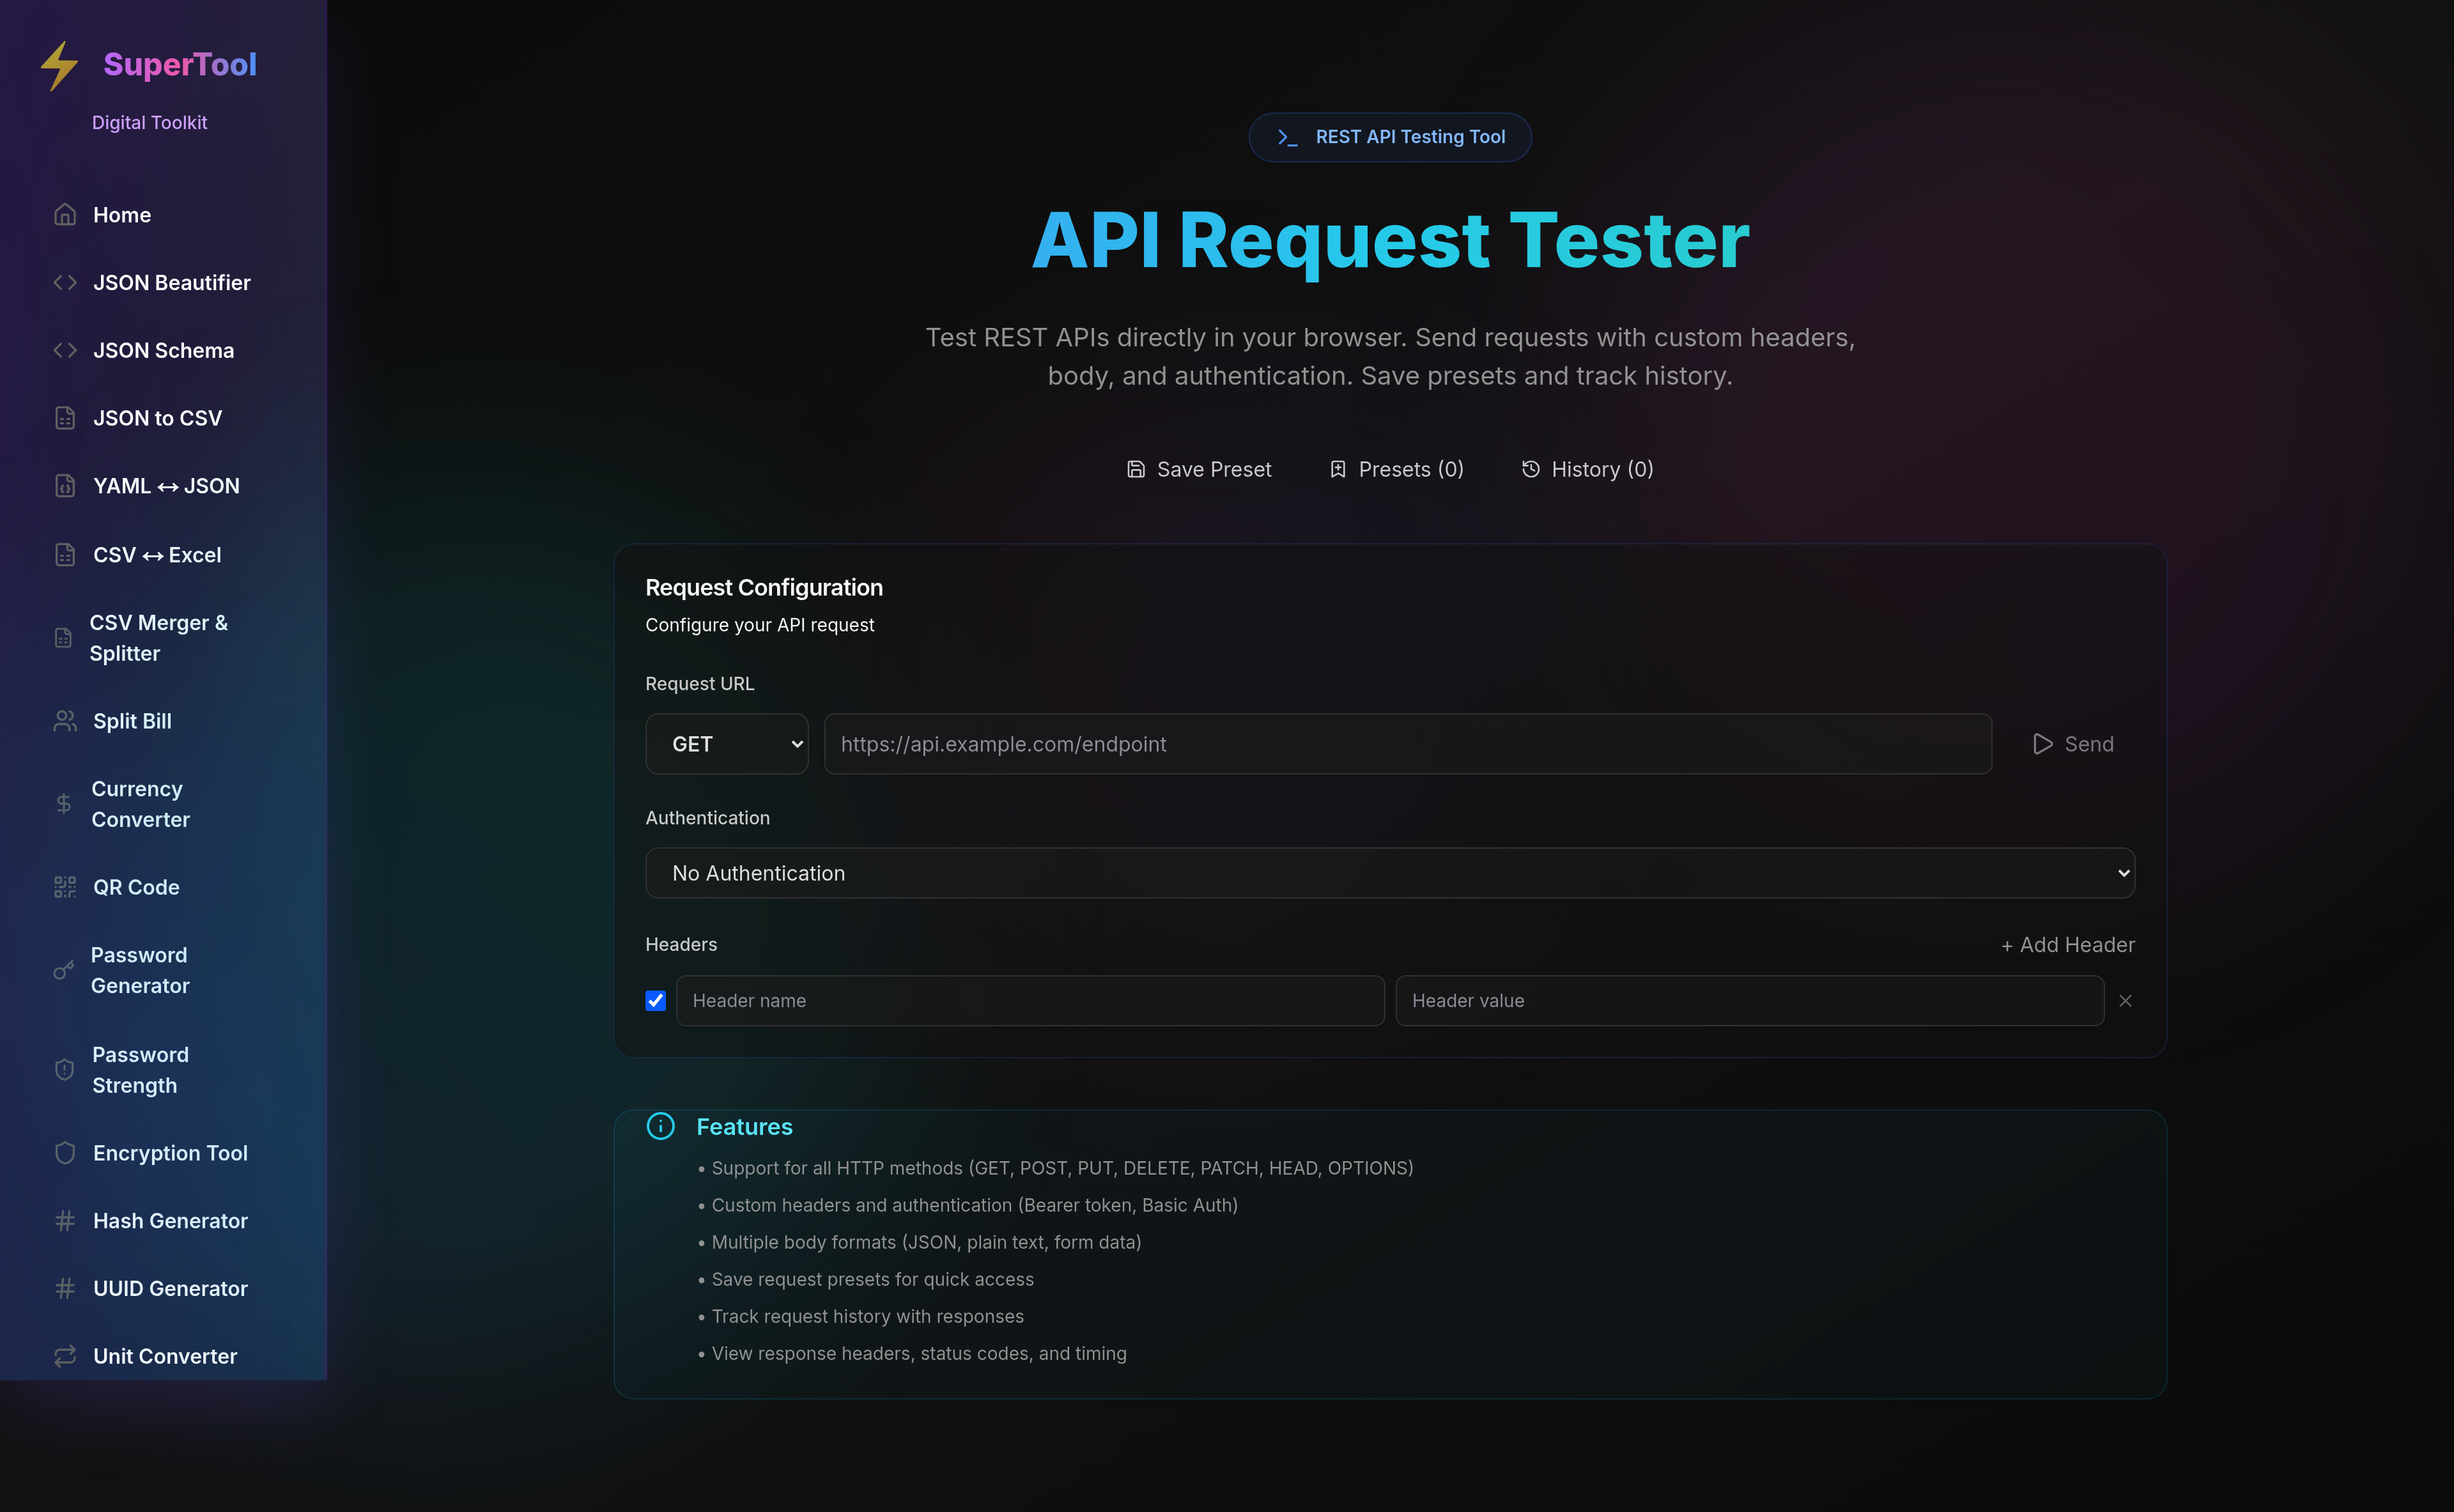This screenshot has height=1512, width=2454.
Task: Open the YAML to JSON converter
Action: (166, 485)
